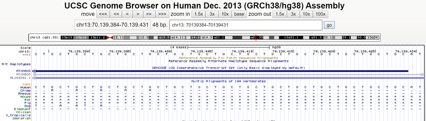Click the single < move button

[x=127, y=14]
